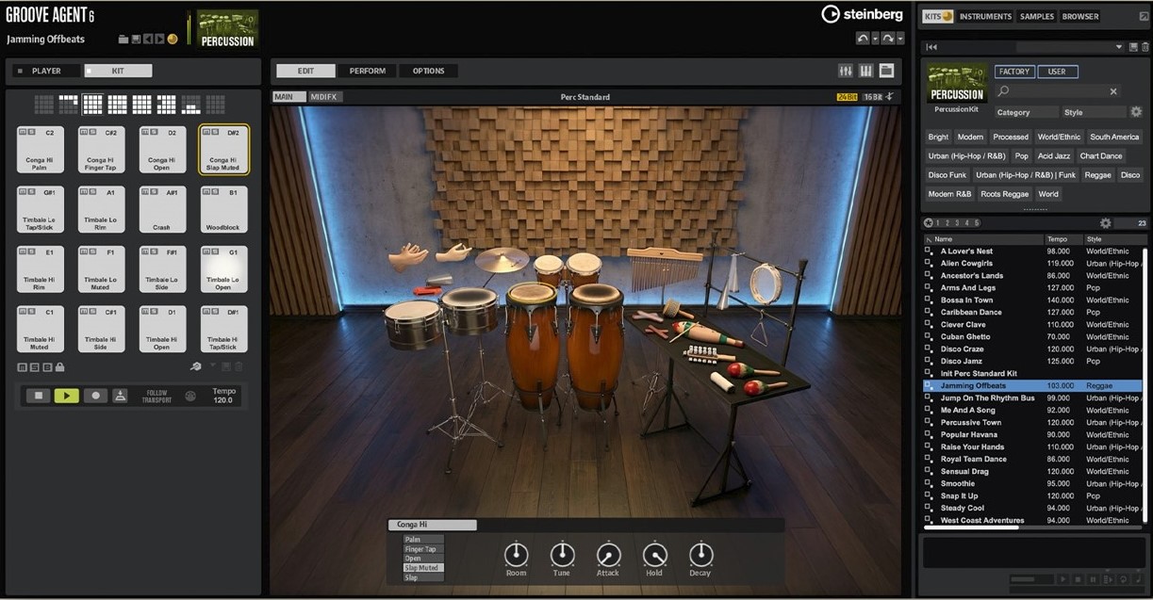1153x600 pixels.
Task: Open the undo history dropdown arrow
Action: [x=876, y=39]
